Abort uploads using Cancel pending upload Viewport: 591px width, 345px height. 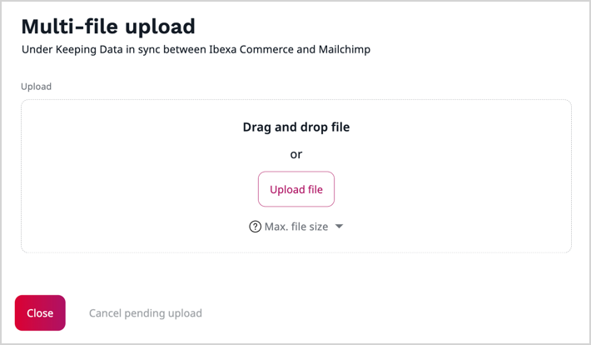point(146,313)
